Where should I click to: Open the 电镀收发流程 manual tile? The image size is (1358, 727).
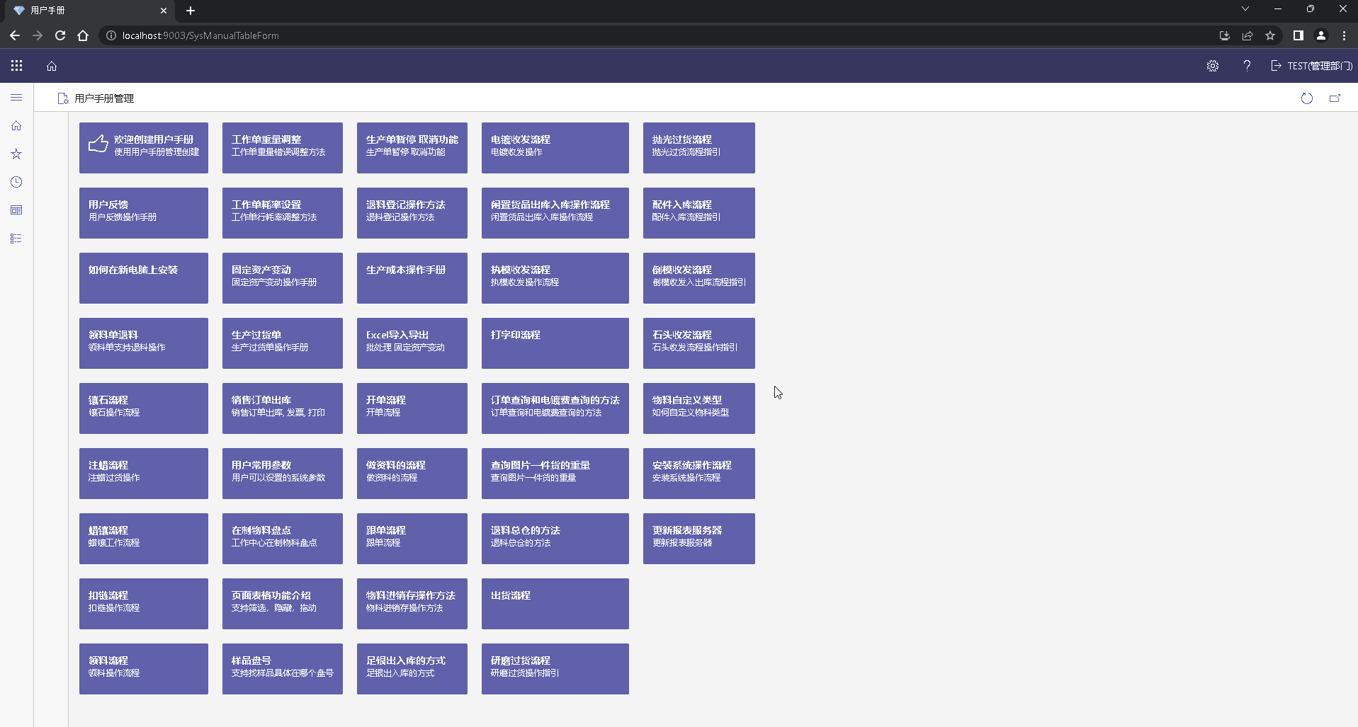(555, 147)
